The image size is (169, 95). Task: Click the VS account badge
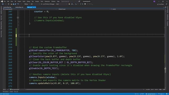pyautogui.click(x=154, y=1)
